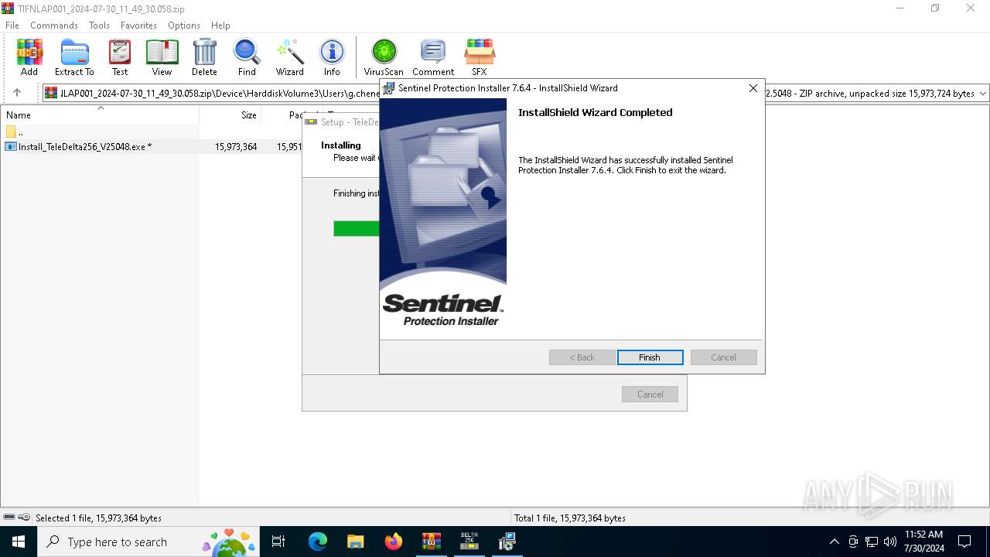This screenshot has width=990, height=557.
Task: Click the Info toolbar icon
Action: coord(332,57)
